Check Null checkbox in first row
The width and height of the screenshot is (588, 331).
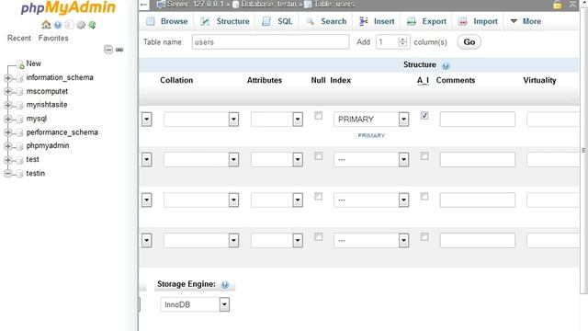pos(318,116)
